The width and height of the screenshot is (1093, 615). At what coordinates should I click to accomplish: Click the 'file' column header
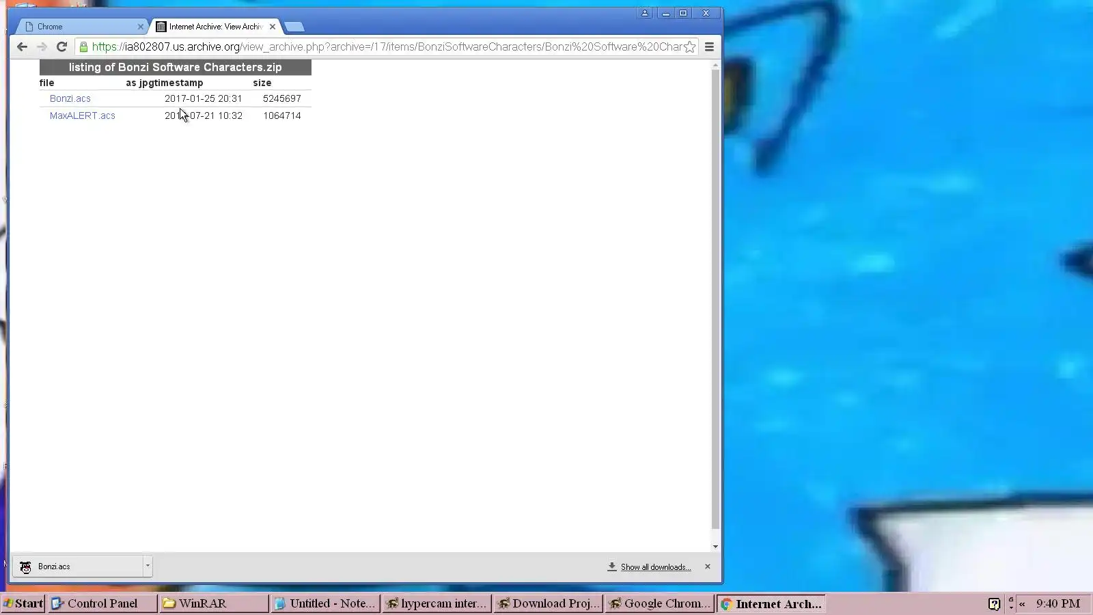(x=46, y=83)
